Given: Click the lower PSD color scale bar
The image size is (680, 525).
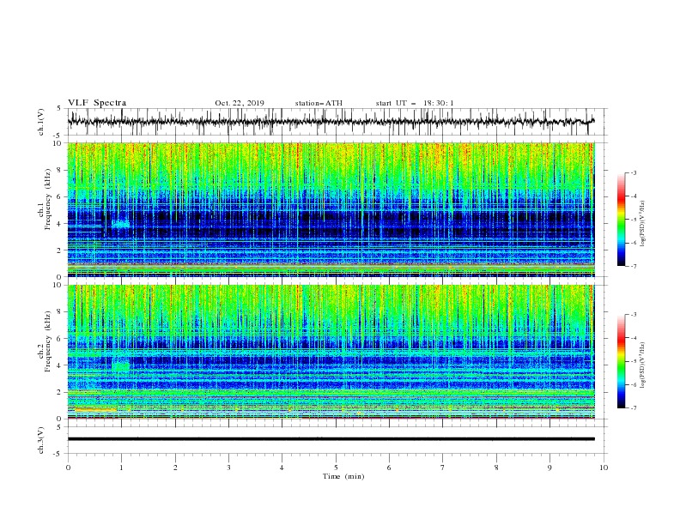Looking at the screenshot, I should pyautogui.click(x=621, y=361).
